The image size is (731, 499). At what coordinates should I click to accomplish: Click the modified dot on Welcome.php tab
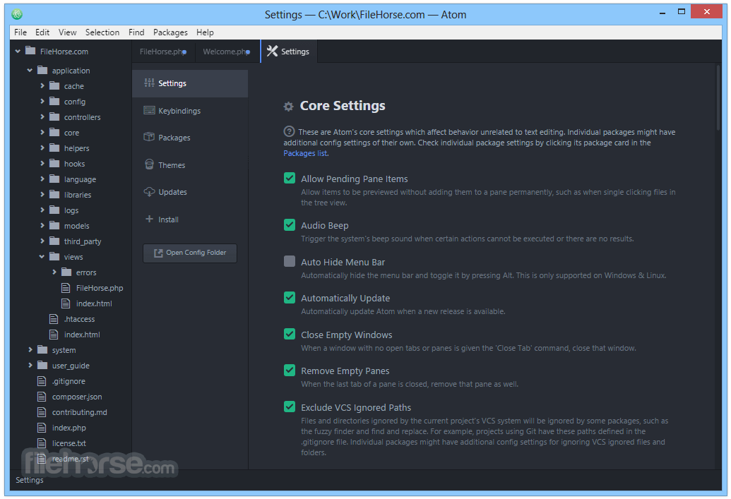click(248, 52)
